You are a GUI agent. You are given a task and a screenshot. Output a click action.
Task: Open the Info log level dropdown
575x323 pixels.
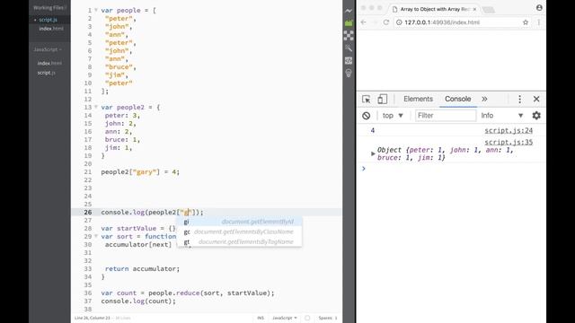[x=501, y=116]
